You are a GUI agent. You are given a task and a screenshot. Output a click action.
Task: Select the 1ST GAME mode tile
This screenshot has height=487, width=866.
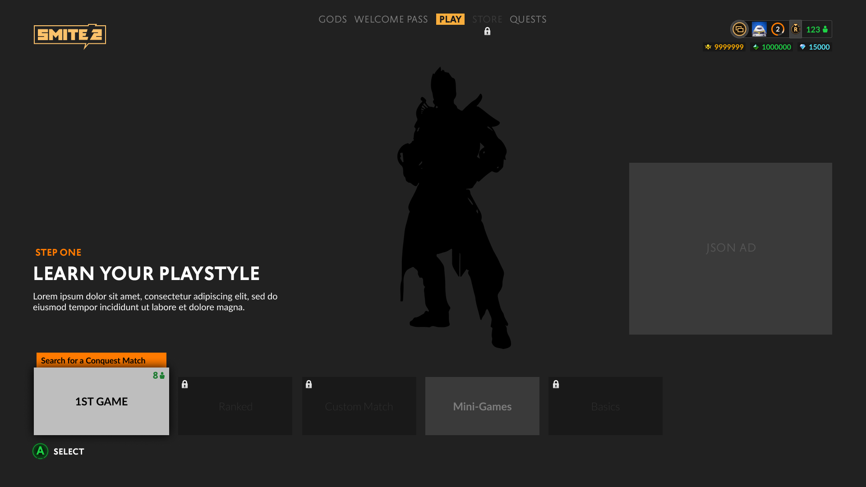[x=101, y=401]
